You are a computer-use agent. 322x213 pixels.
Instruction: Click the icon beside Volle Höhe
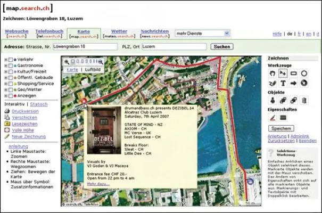tap(7, 130)
